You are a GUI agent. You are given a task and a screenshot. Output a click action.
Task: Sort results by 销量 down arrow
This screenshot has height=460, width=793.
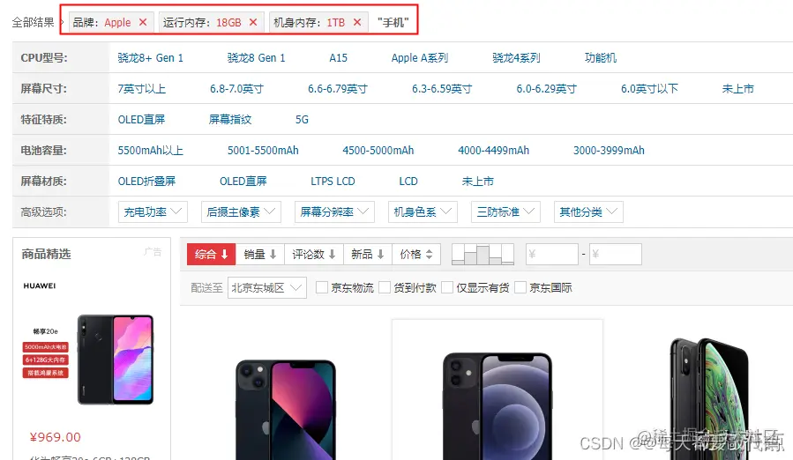pos(260,255)
